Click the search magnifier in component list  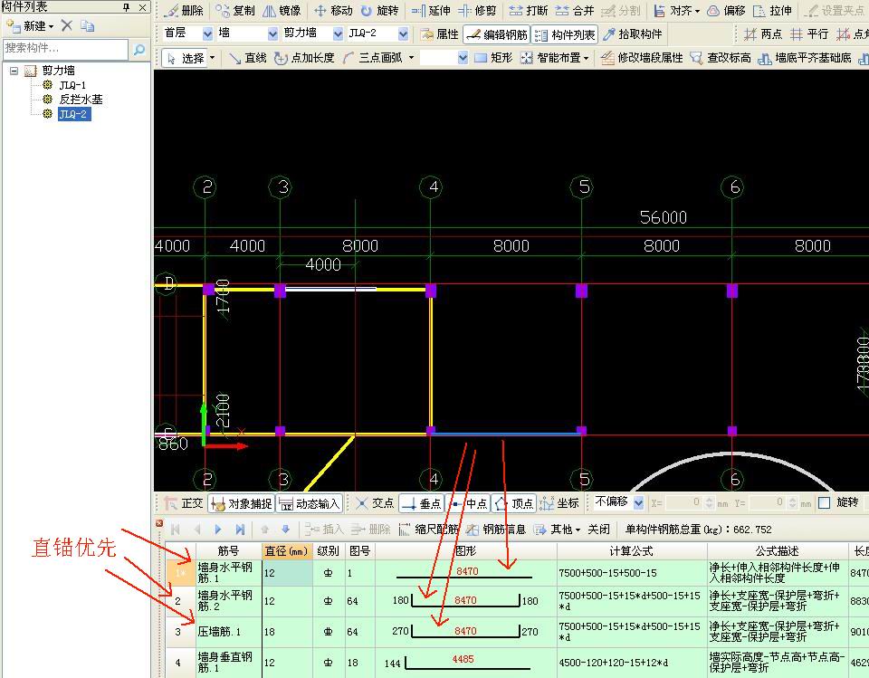pos(139,50)
